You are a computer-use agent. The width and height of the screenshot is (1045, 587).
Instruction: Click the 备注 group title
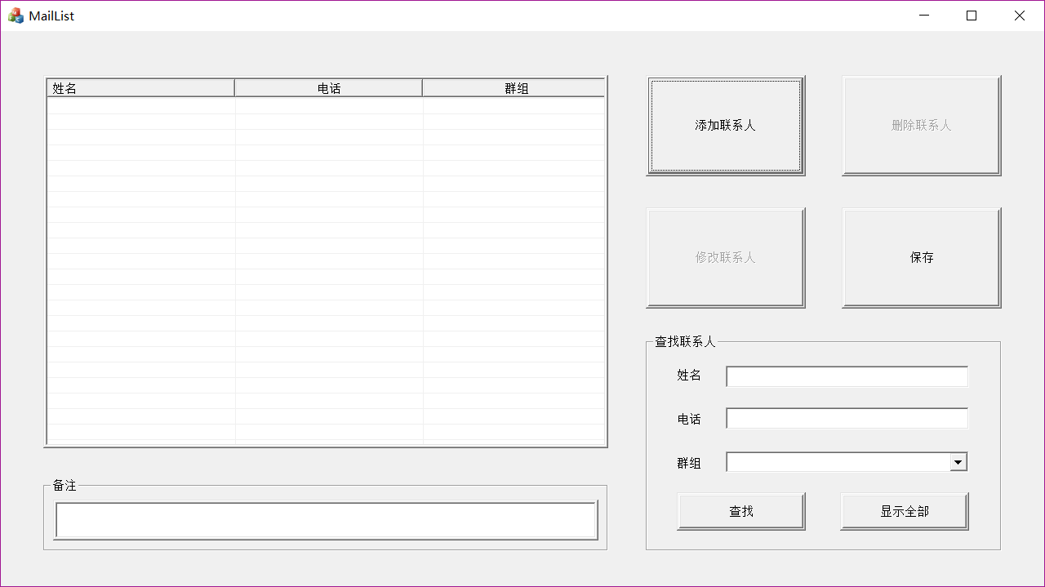click(64, 485)
